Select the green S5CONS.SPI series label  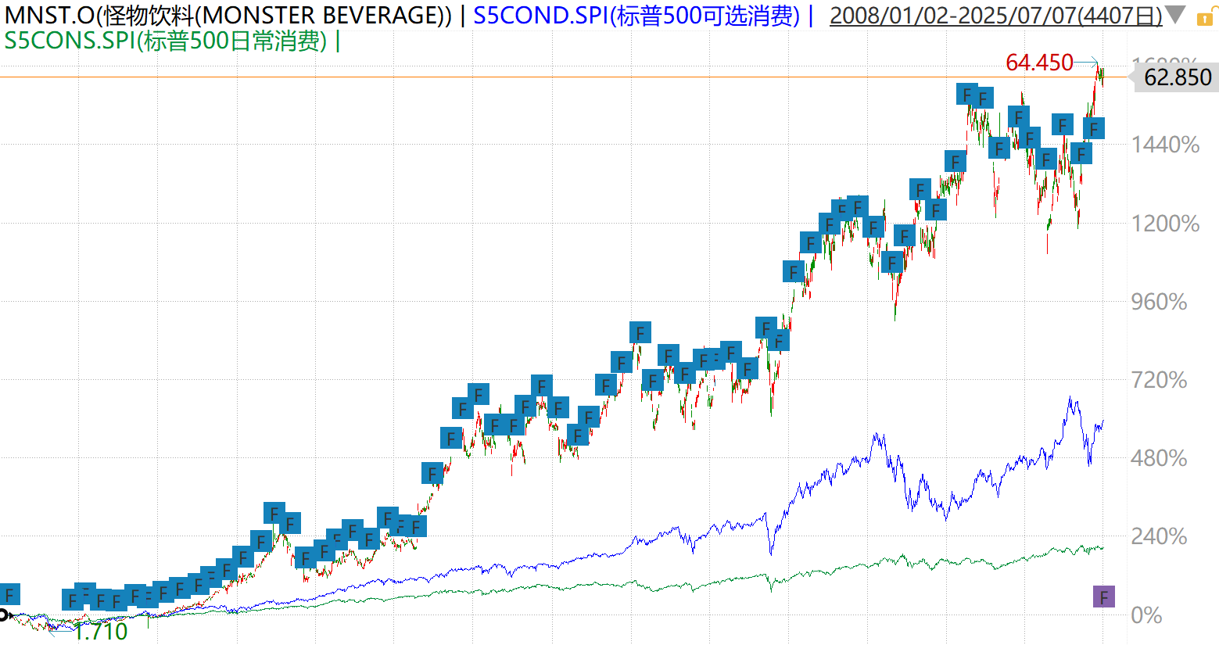click(x=166, y=41)
